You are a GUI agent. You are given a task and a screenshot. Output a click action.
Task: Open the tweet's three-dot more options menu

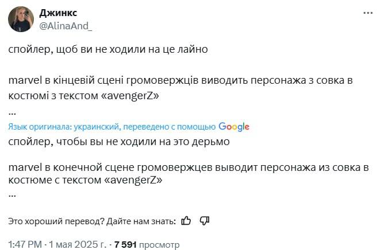point(367,13)
